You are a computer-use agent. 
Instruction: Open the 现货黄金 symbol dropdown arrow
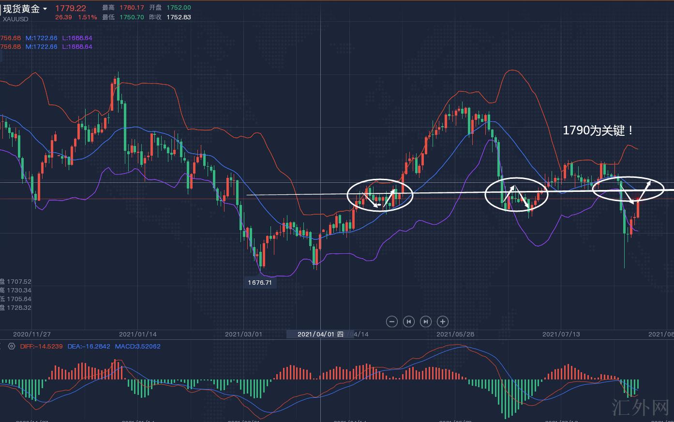45,9
